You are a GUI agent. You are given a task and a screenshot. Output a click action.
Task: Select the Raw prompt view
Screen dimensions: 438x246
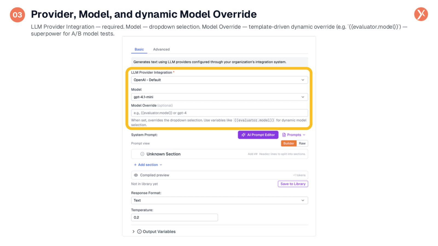coord(302,143)
